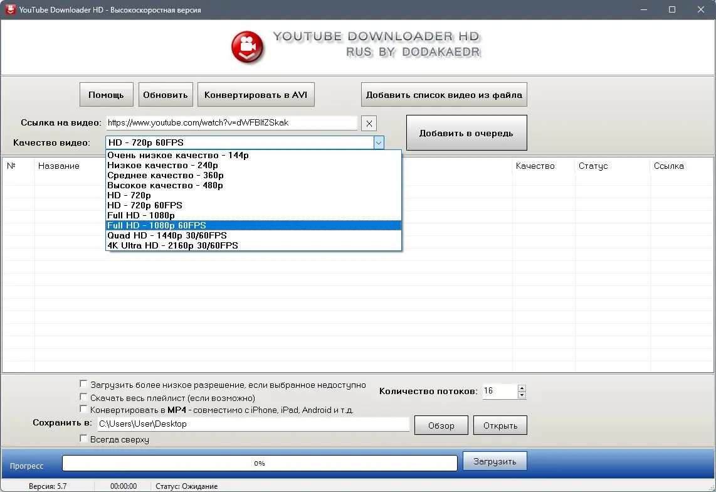Viewport: 716px width, 492px height.
Task: Select highlighted Full HD - 1080p 60FPS
Action: [x=253, y=225]
